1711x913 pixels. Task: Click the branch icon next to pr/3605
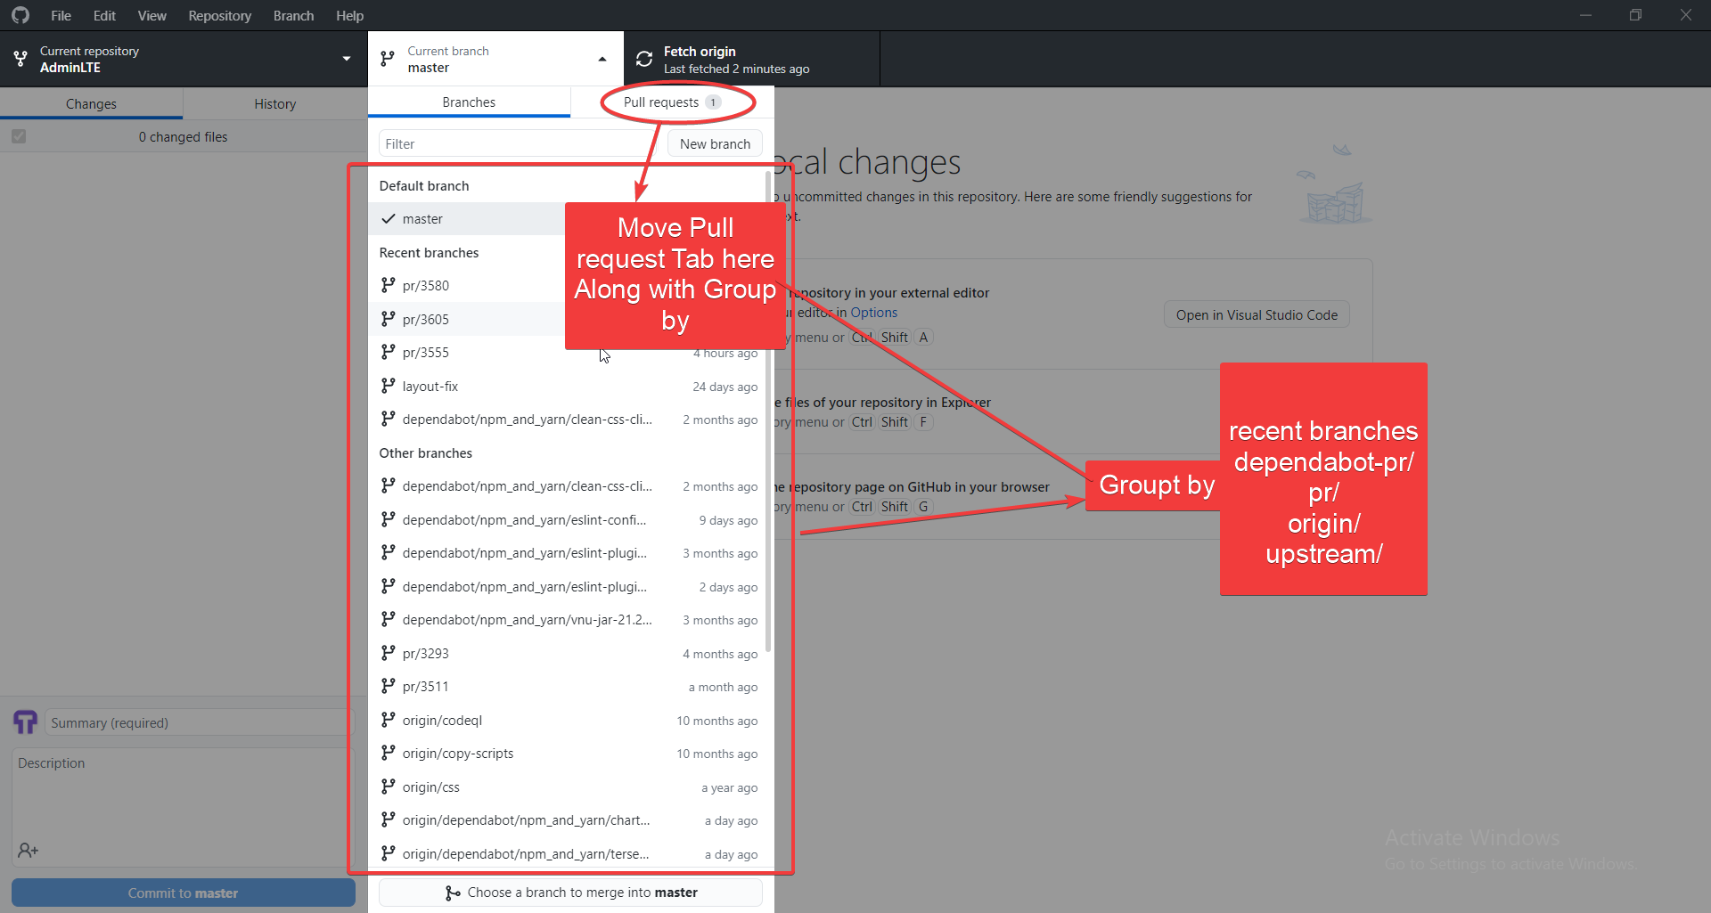(387, 319)
